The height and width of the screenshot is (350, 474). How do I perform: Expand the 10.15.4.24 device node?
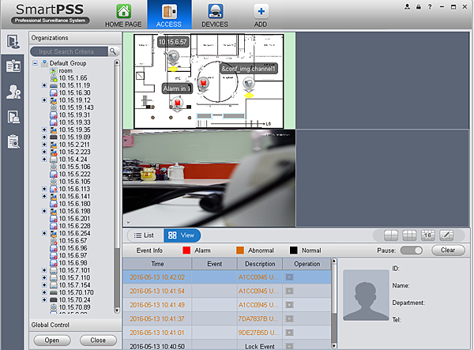[44, 160]
